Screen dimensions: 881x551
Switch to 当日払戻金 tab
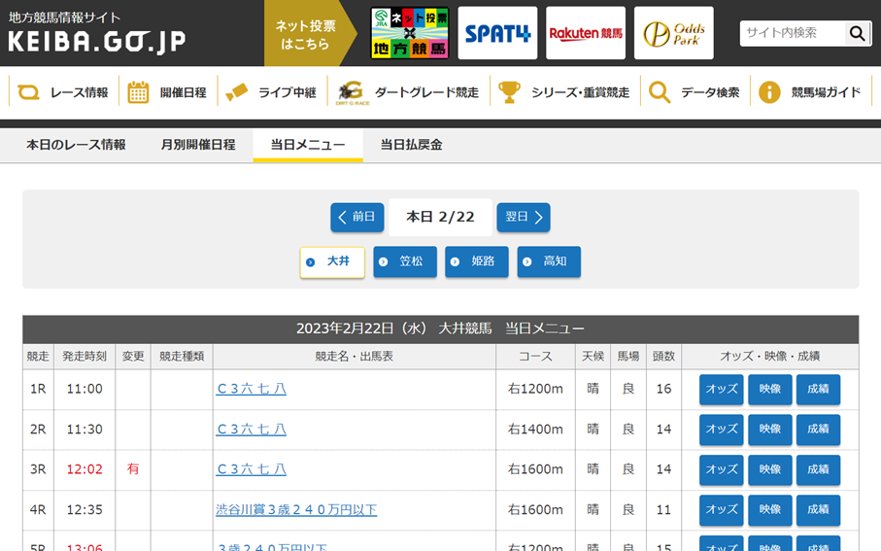click(411, 145)
